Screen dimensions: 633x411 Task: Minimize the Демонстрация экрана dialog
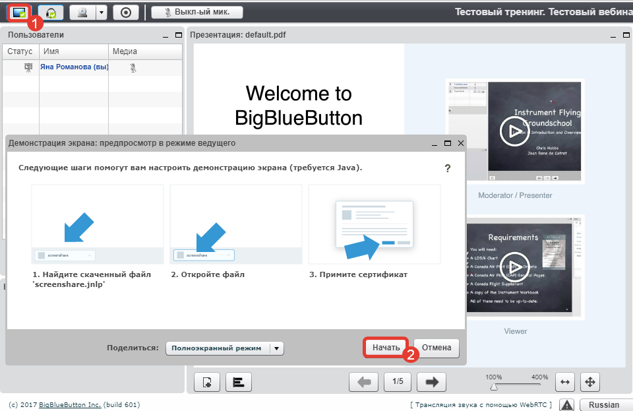[435, 144]
